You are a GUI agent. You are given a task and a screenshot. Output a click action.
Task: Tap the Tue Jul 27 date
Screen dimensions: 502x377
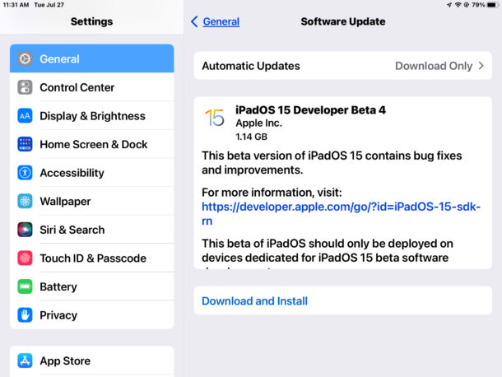[x=49, y=5]
